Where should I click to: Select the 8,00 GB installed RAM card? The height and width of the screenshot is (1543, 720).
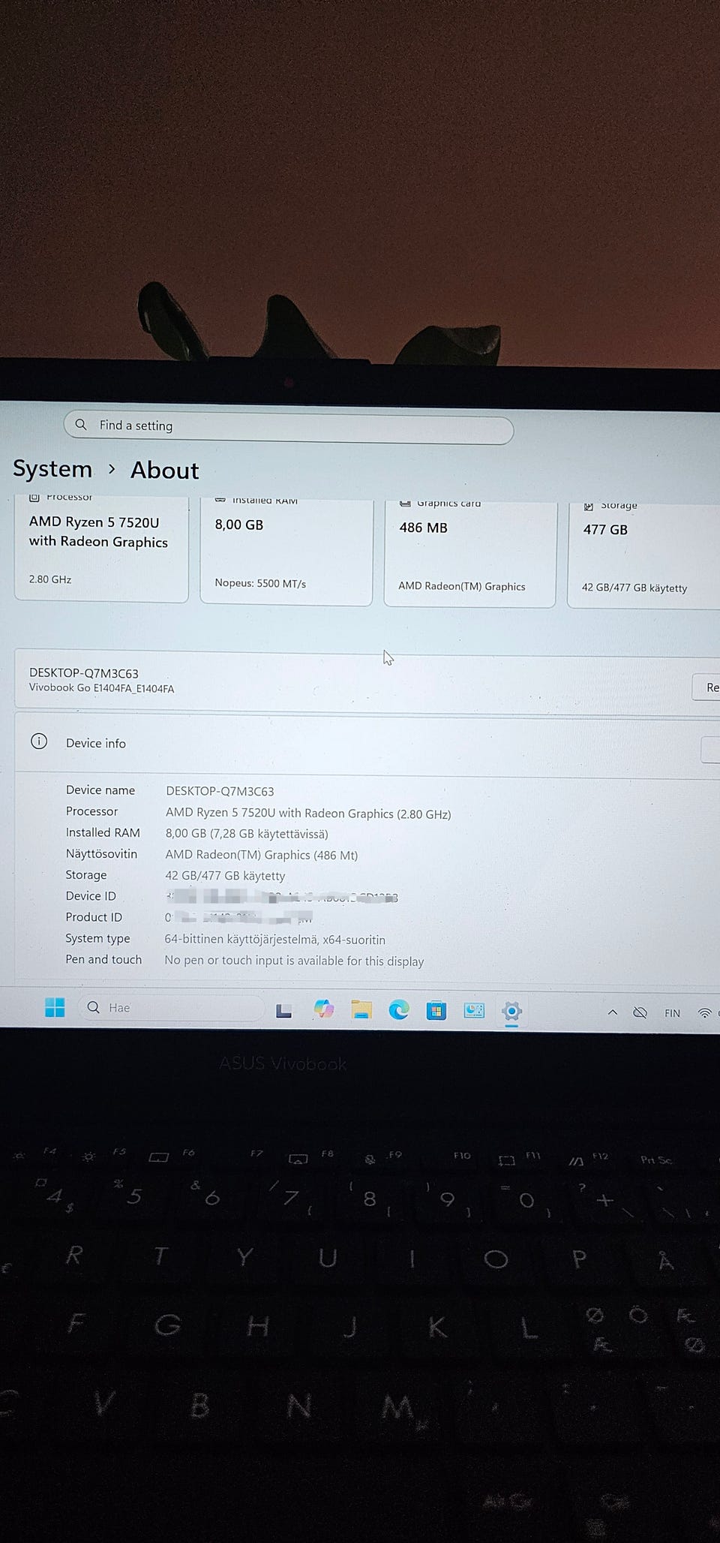click(x=286, y=551)
